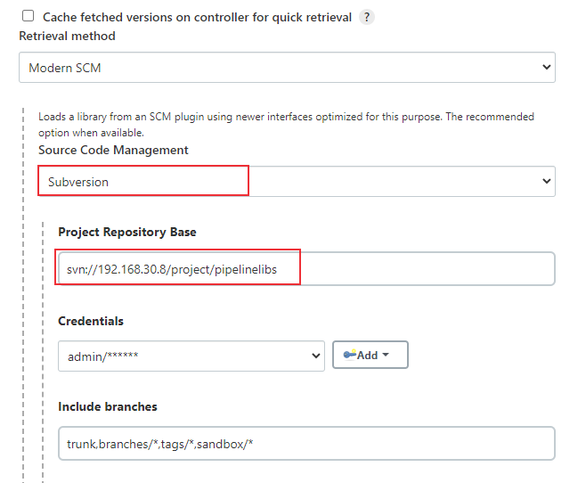
Task: Click the Loads a library description text
Action: [286, 125]
